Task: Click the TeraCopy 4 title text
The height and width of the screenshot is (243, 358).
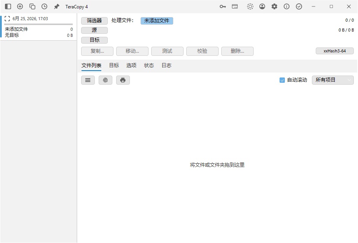Action: (x=77, y=7)
